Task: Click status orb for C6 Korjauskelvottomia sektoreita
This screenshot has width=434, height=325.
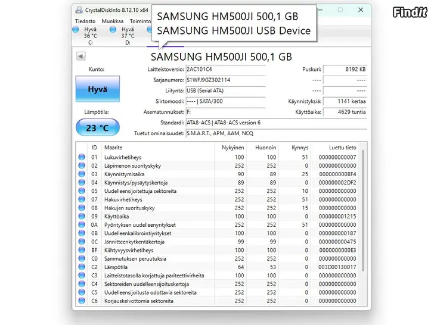Action: (x=82, y=301)
